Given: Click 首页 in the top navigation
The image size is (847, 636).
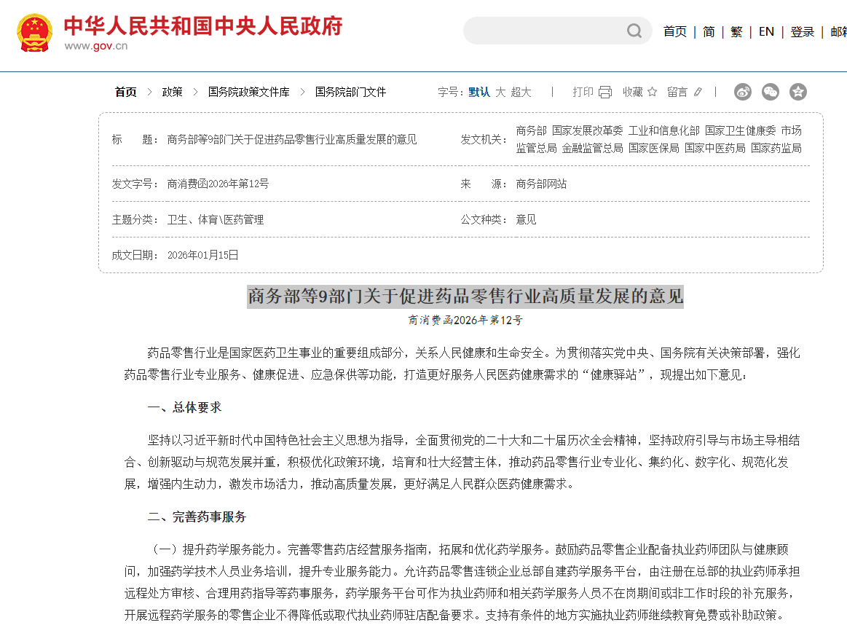Looking at the screenshot, I should click(x=674, y=31).
